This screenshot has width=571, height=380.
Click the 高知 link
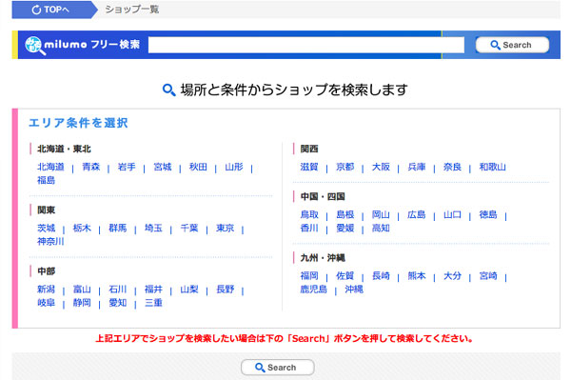tap(381, 228)
